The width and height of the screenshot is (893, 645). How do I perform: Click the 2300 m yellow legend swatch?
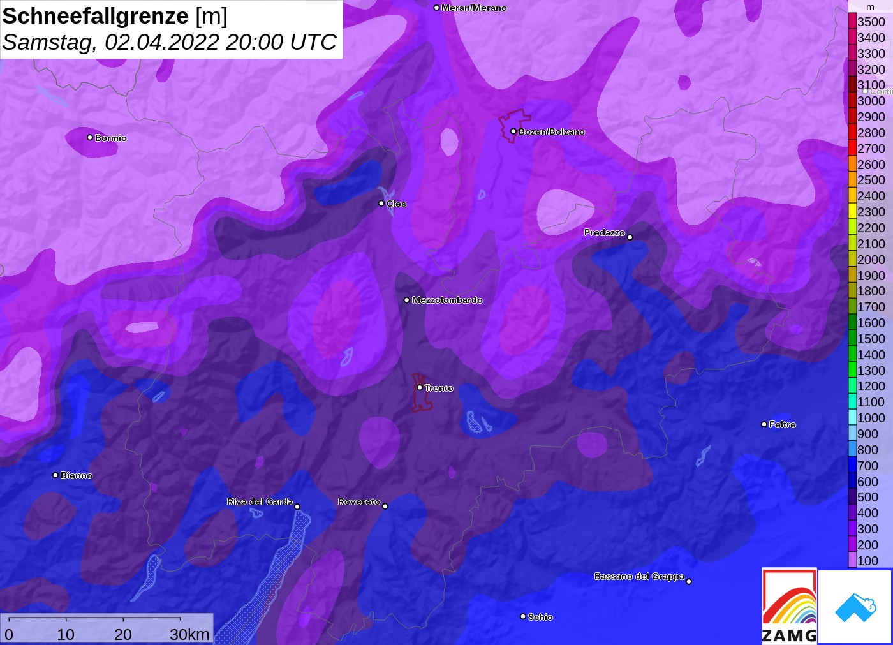tap(852, 212)
